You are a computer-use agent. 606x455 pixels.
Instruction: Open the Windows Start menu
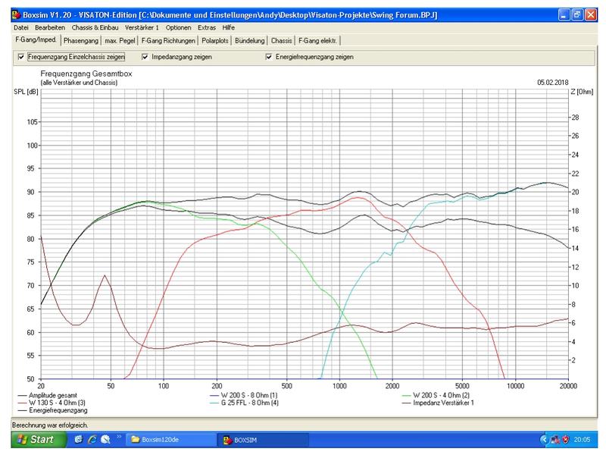32,440
